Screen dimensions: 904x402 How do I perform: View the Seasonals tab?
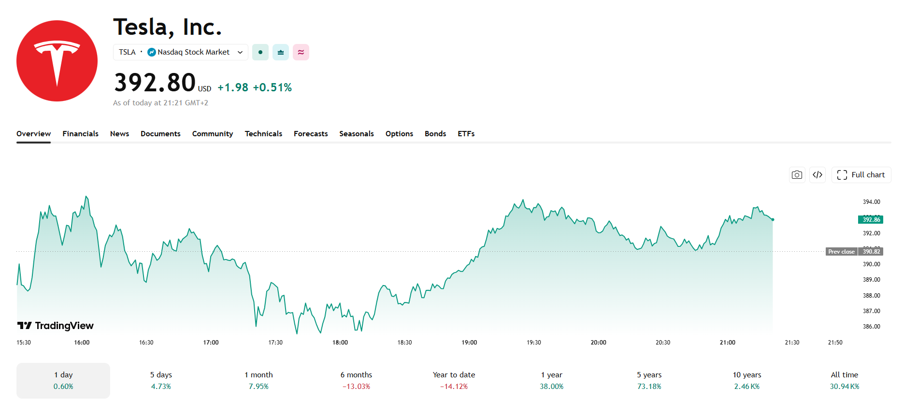click(357, 134)
